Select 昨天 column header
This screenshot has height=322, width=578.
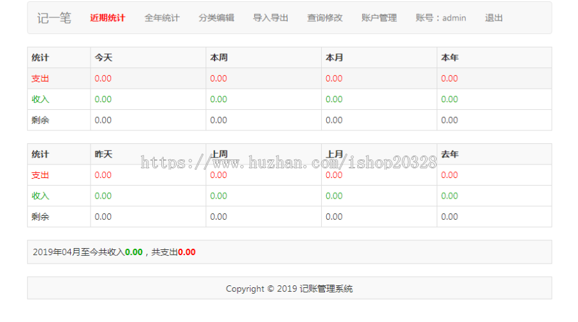point(103,154)
